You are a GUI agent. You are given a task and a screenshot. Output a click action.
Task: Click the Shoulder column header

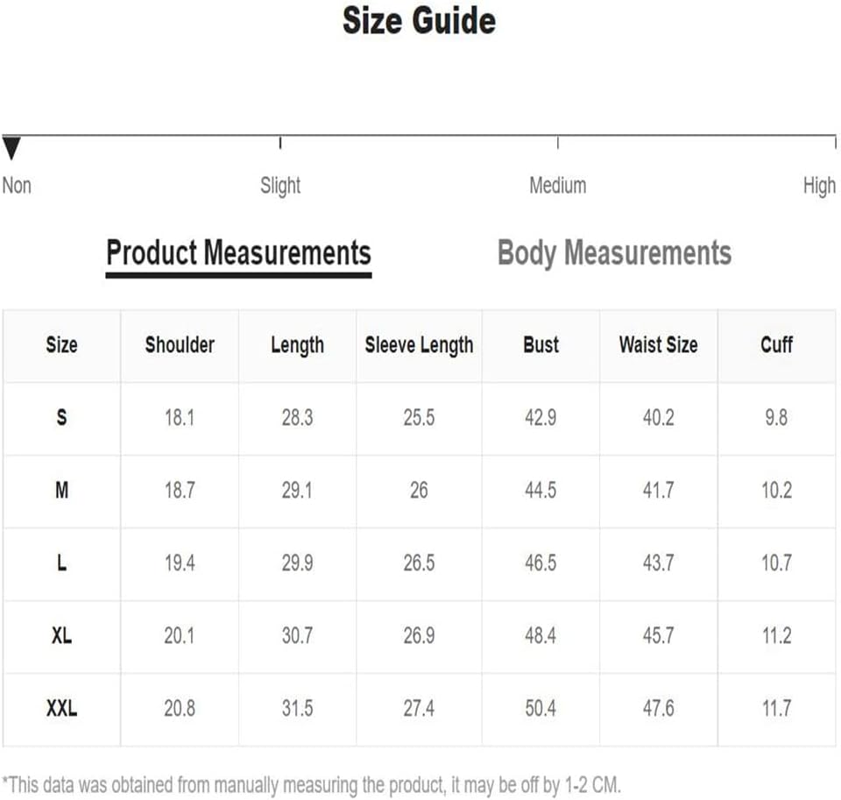point(180,344)
